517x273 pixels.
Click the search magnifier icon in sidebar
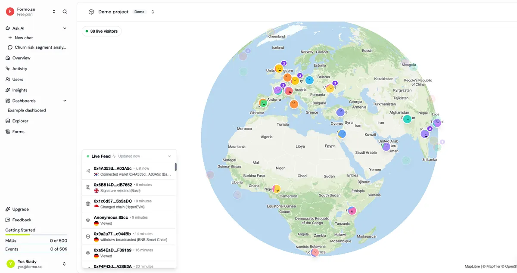[65, 12]
